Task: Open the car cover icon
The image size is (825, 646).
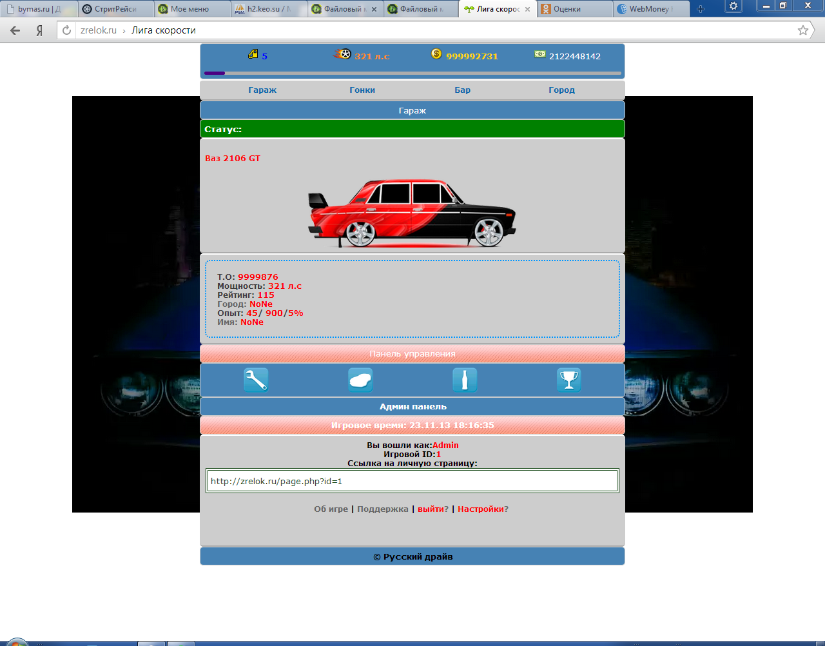Action: pyautogui.click(x=360, y=380)
